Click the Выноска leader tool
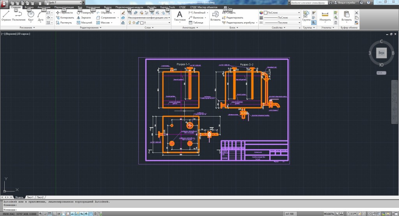The height and width of the screenshot is (216, 399). (196, 18)
